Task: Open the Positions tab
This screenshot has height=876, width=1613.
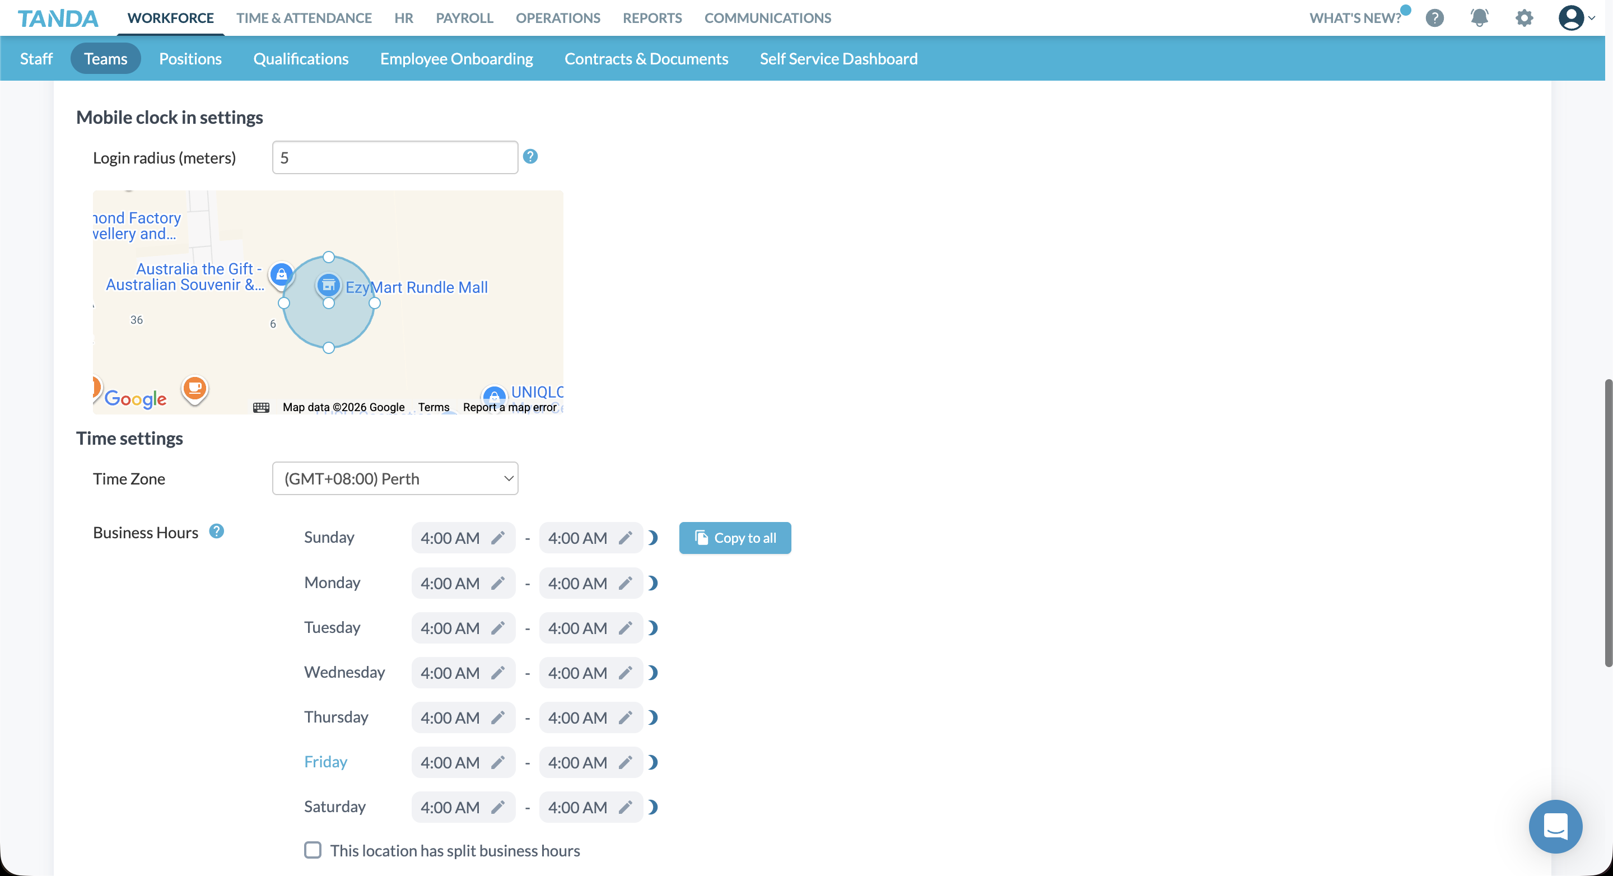Action: pyautogui.click(x=190, y=58)
